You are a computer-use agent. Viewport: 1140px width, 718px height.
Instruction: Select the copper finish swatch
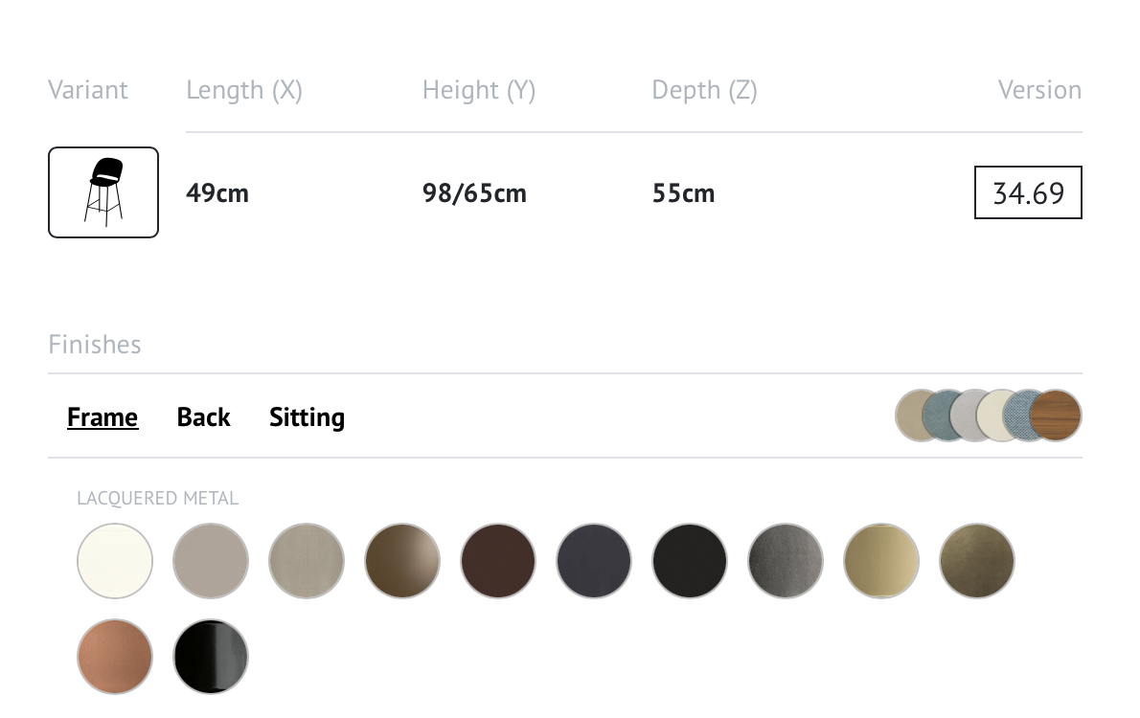tap(115, 657)
